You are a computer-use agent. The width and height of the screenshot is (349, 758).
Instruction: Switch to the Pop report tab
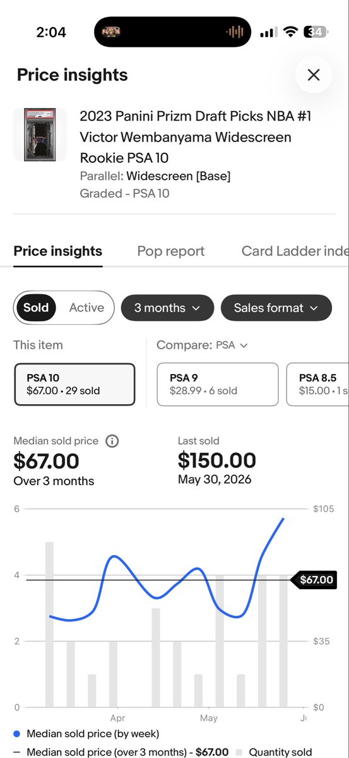point(171,251)
